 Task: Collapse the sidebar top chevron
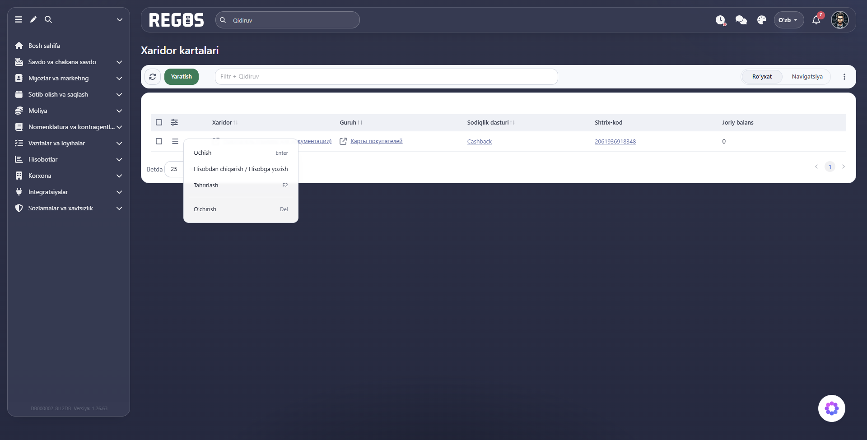tap(120, 19)
